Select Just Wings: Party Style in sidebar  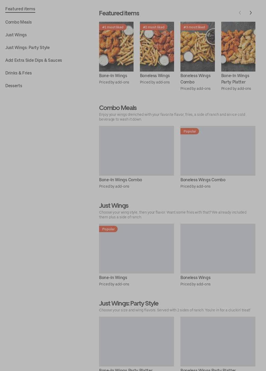[28, 48]
